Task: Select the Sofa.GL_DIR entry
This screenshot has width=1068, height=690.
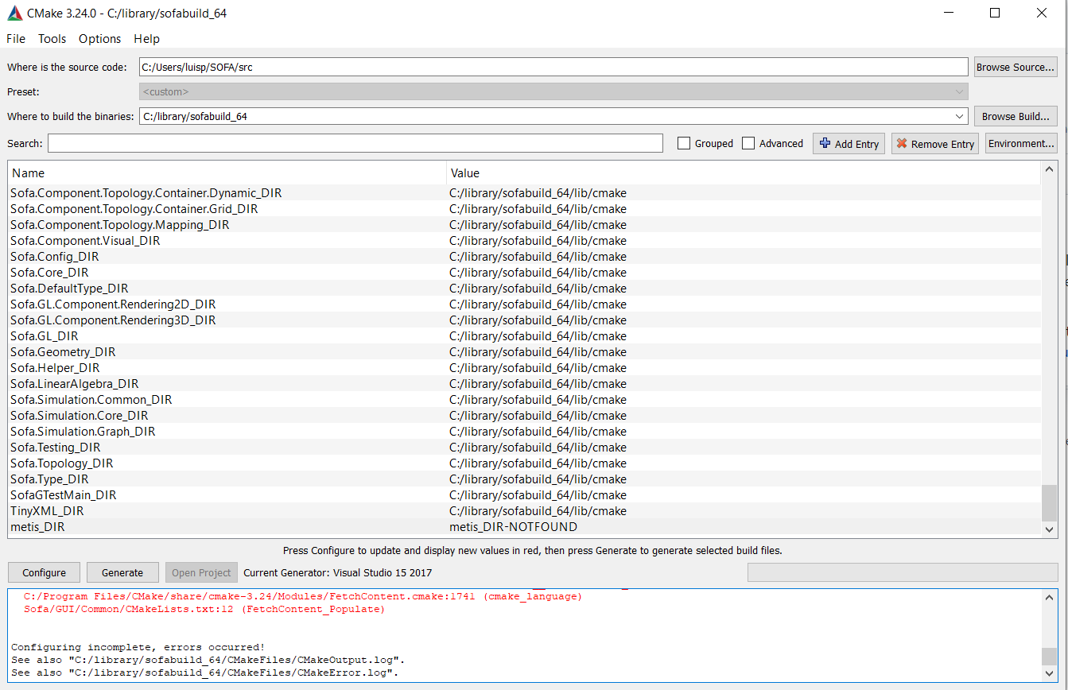Action: [x=45, y=336]
